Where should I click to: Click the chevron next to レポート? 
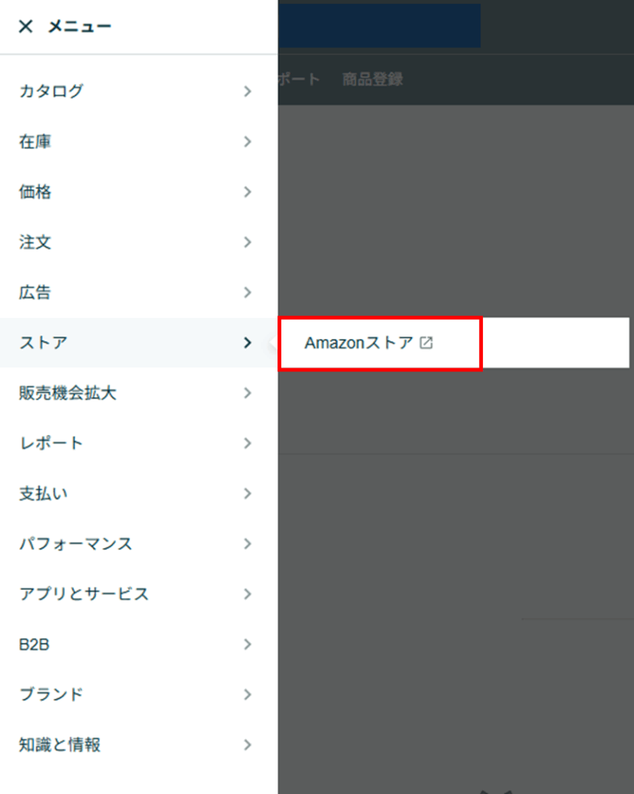[x=247, y=444]
